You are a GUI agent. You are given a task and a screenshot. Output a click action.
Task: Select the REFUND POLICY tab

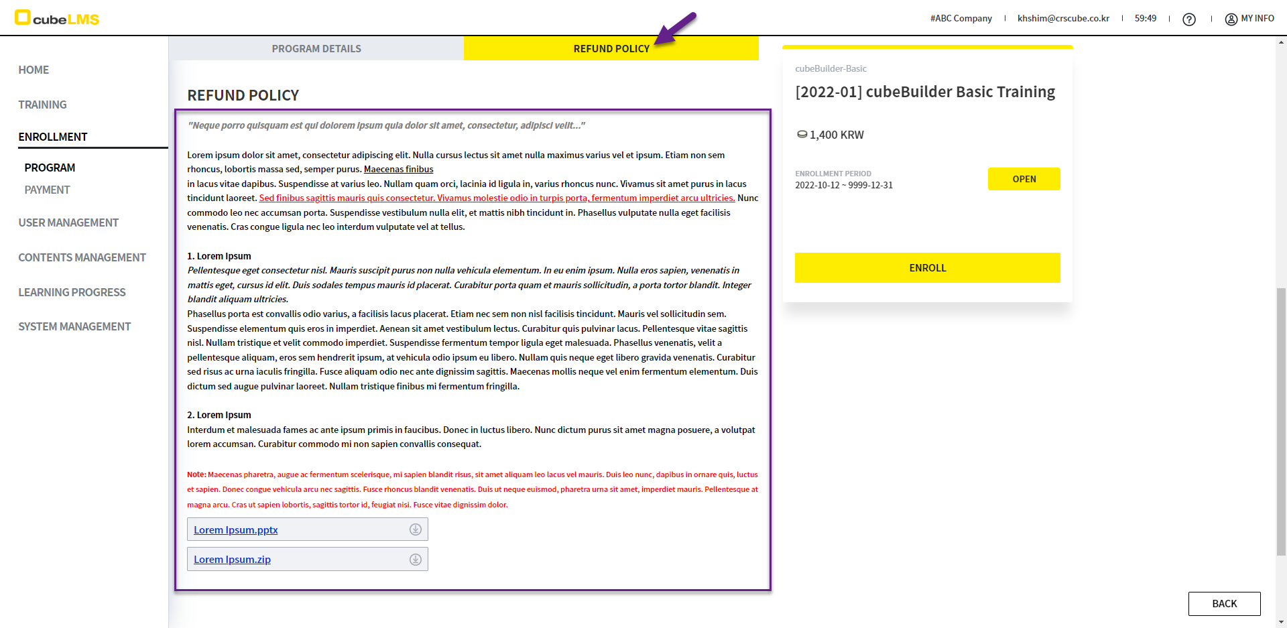point(611,49)
